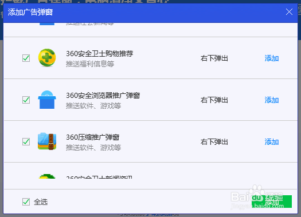Click 添加 link for 360安全浏览器推广弹窗
The width and height of the screenshot is (301, 217).
click(x=272, y=100)
